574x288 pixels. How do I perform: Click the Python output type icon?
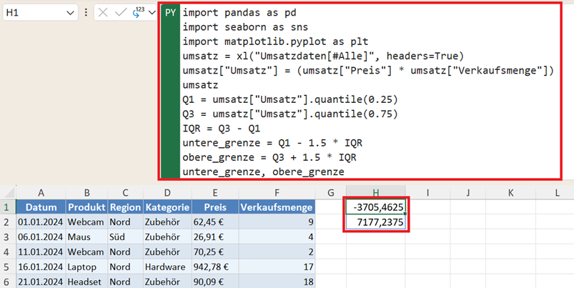tap(138, 12)
